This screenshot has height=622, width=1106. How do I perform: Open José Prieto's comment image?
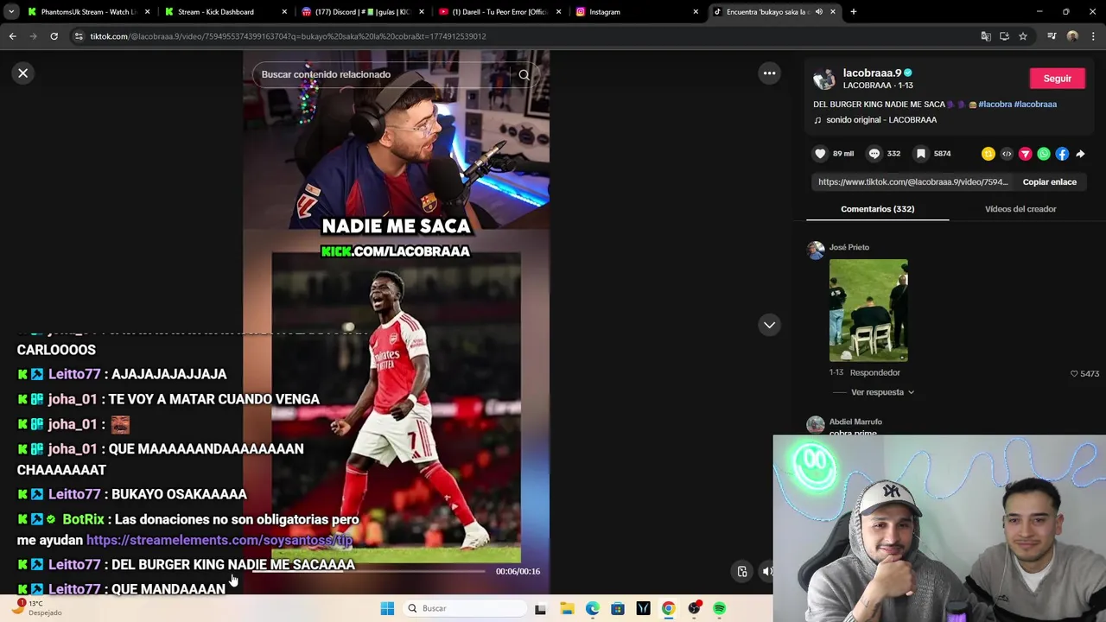868,310
